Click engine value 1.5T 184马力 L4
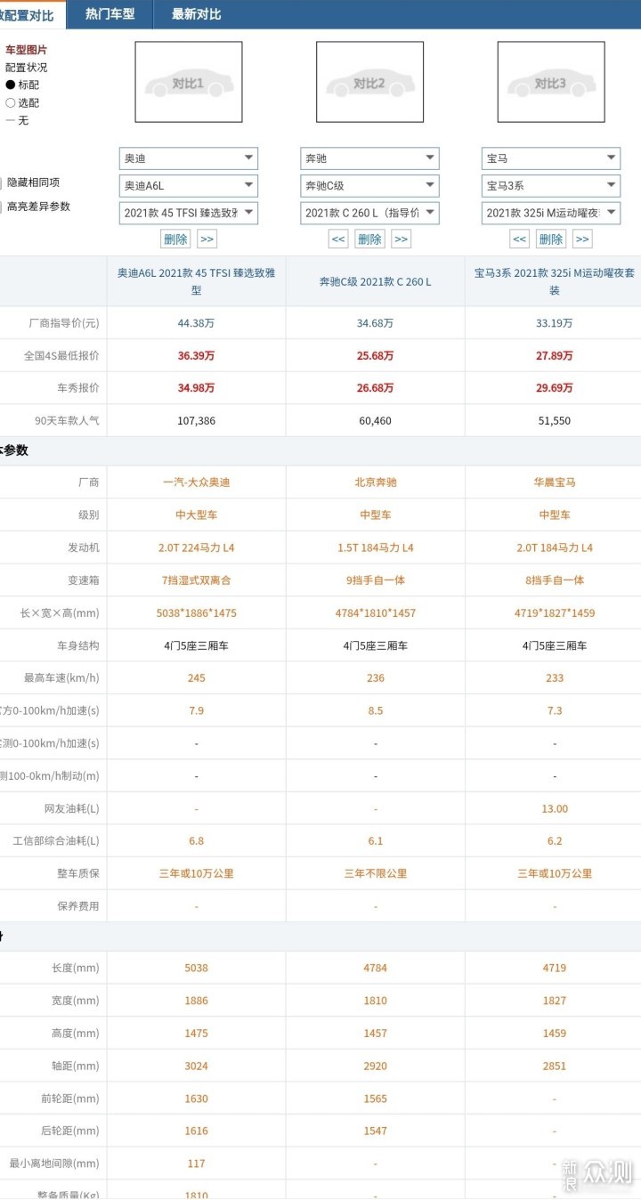The height and width of the screenshot is (1200, 641). 375,547
